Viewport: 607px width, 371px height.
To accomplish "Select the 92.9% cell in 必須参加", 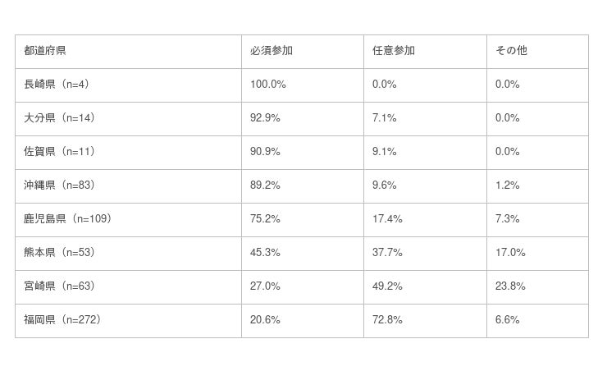I will click(x=265, y=118).
